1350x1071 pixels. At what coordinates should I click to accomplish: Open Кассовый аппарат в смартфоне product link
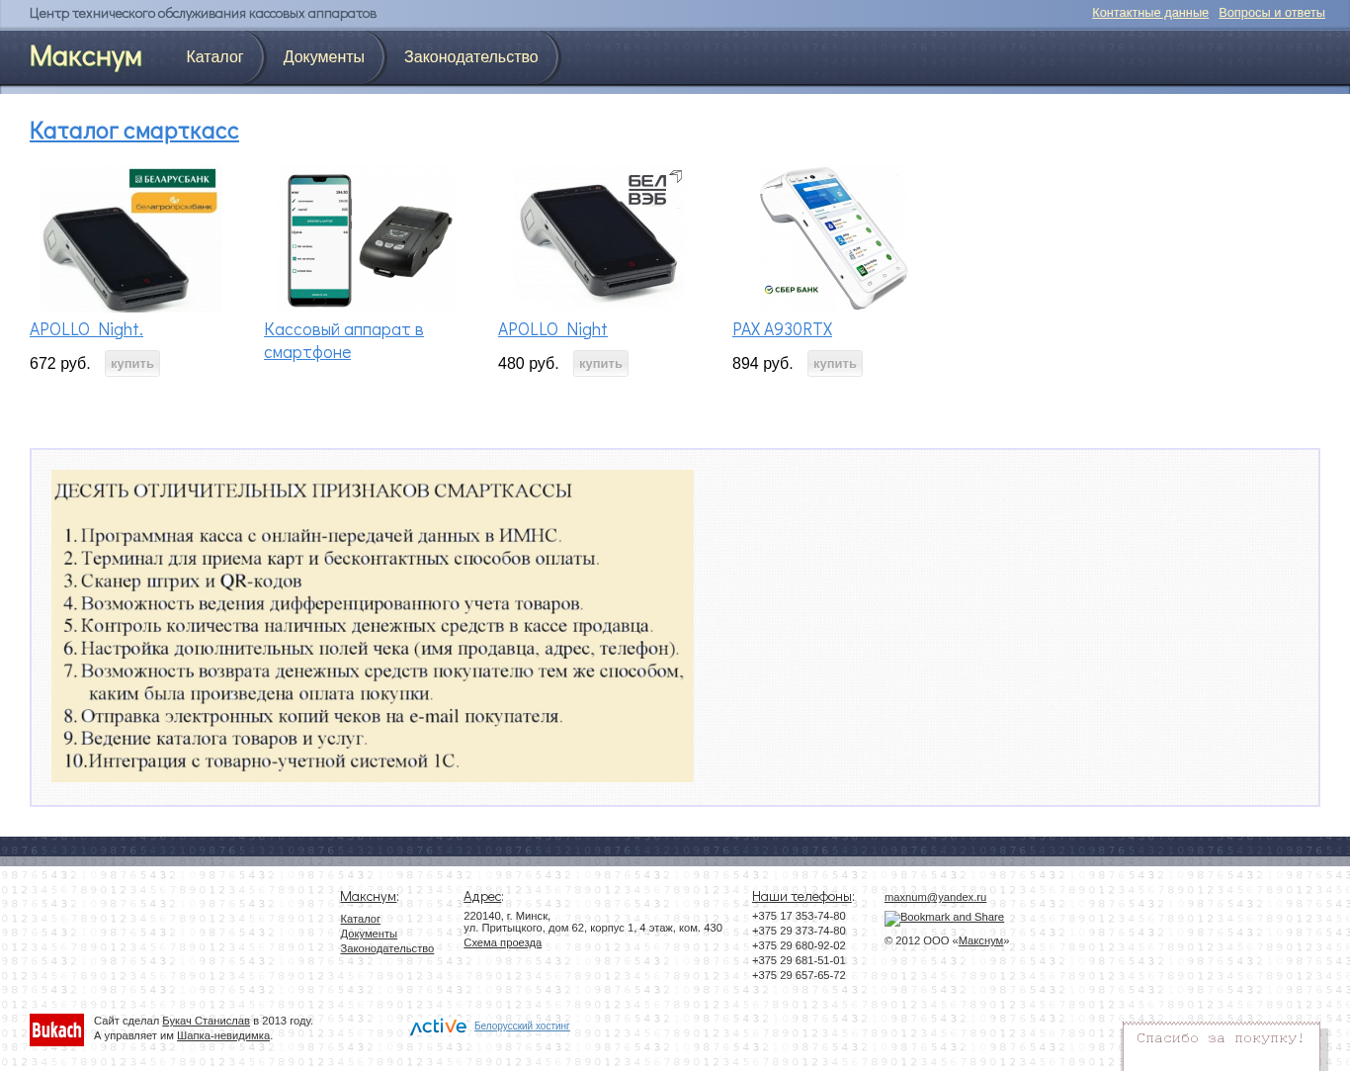coord(343,340)
